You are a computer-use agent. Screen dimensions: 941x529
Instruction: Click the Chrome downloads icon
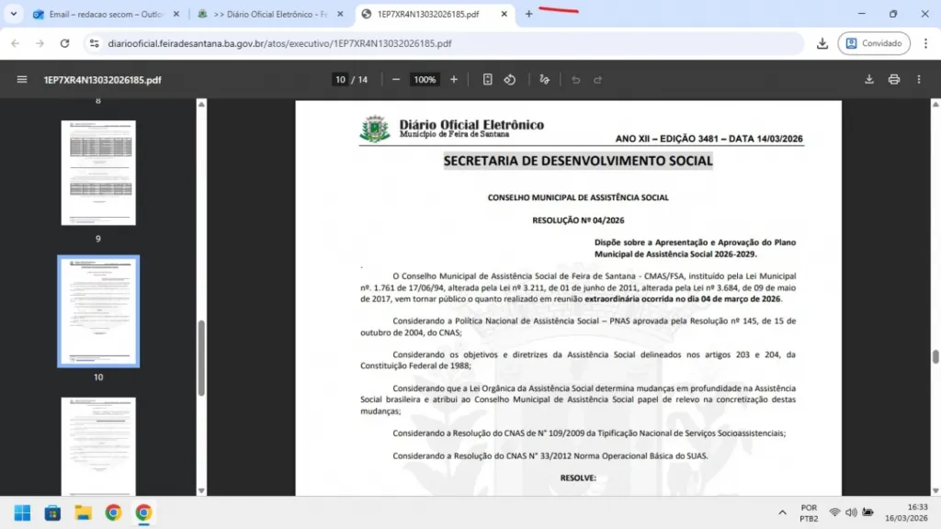click(x=822, y=43)
